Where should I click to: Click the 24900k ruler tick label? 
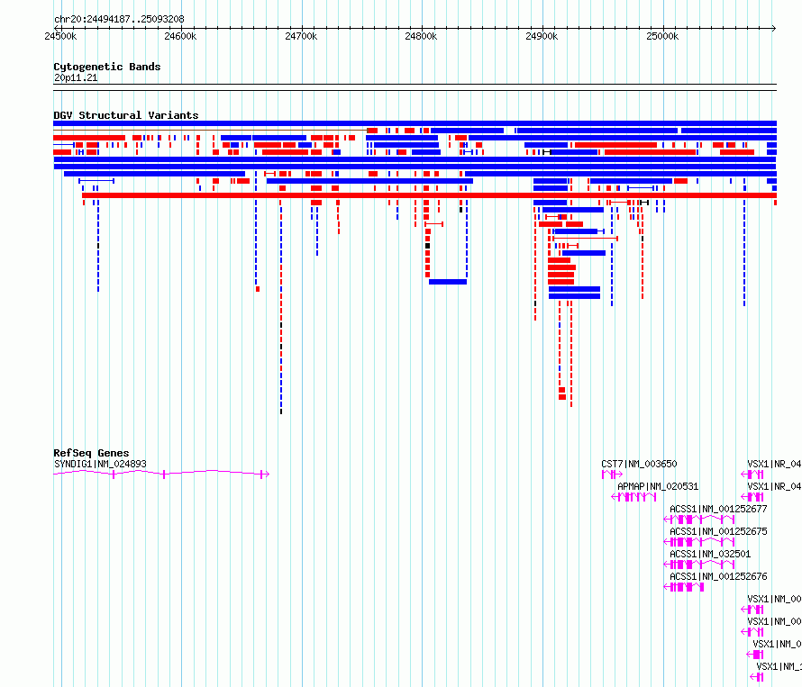pos(542,36)
